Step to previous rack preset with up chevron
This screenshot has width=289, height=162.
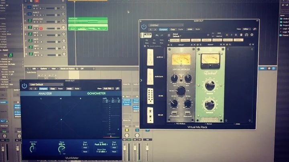pyautogui.click(x=213, y=34)
